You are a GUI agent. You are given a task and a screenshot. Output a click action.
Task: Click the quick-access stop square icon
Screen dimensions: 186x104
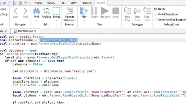point(20,3)
